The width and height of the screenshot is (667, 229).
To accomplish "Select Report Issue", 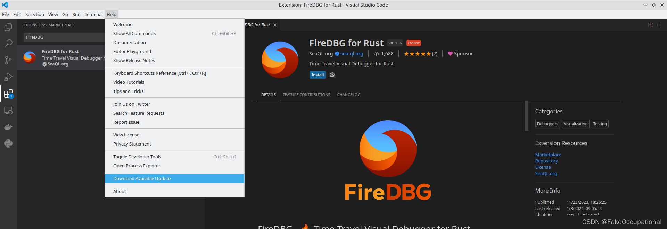I will (174, 122).
